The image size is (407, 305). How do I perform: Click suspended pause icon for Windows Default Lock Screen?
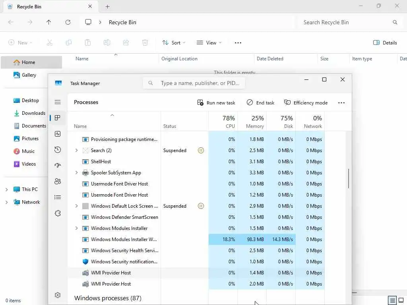point(201,206)
